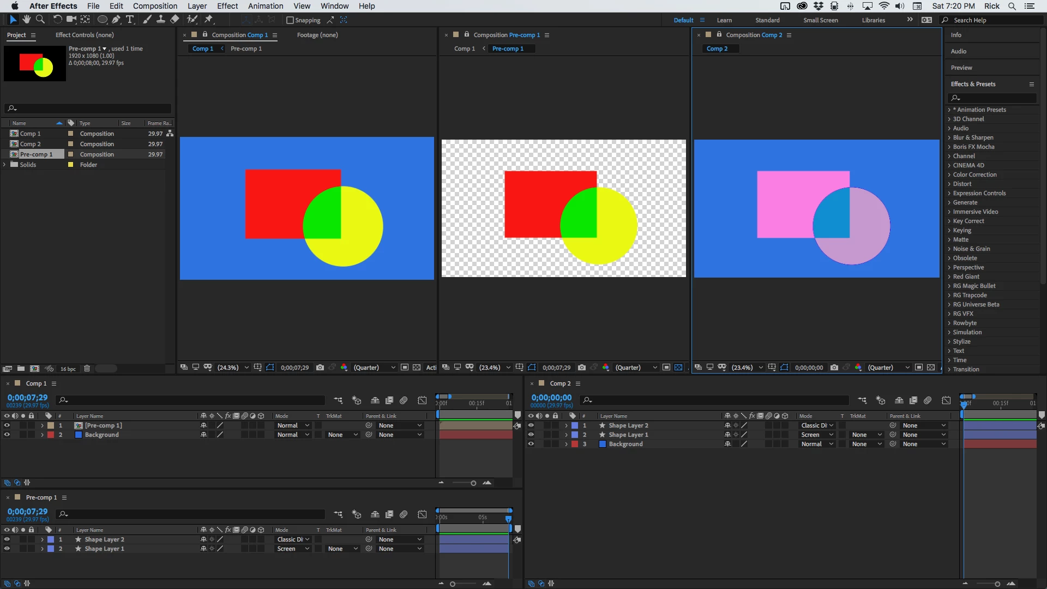Select the Puppet Pin tool
The width and height of the screenshot is (1047, 589).
(208, 20)
